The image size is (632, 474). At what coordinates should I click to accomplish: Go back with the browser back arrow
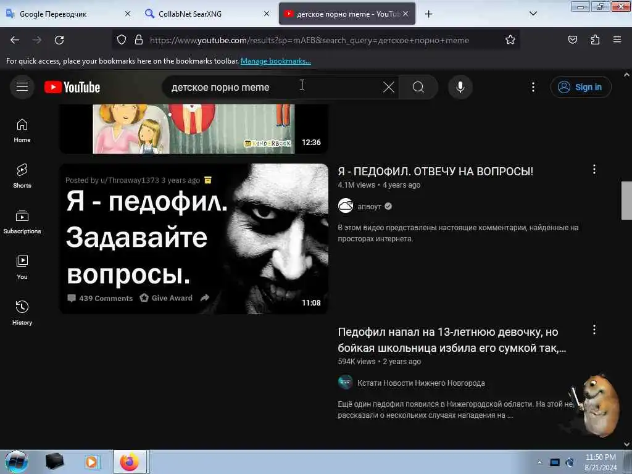pyautogui.click(x=15, y=40)
